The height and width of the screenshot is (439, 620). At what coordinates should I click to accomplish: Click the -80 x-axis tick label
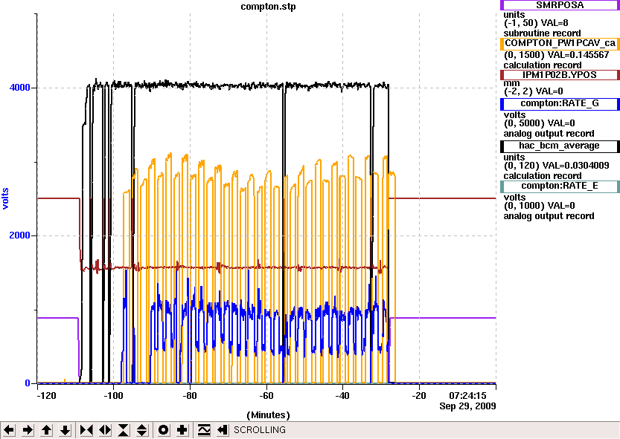[190, 396]
